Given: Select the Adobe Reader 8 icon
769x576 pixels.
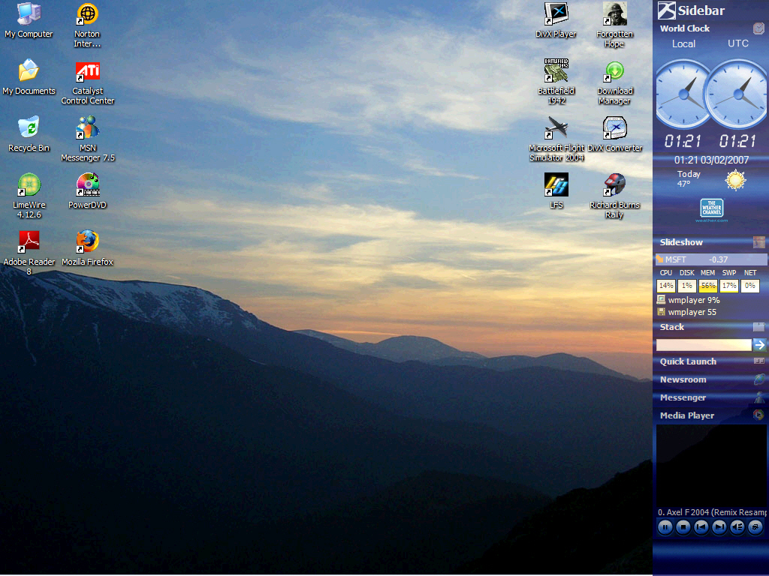Looking at the screenshot, I should [29, 253].
